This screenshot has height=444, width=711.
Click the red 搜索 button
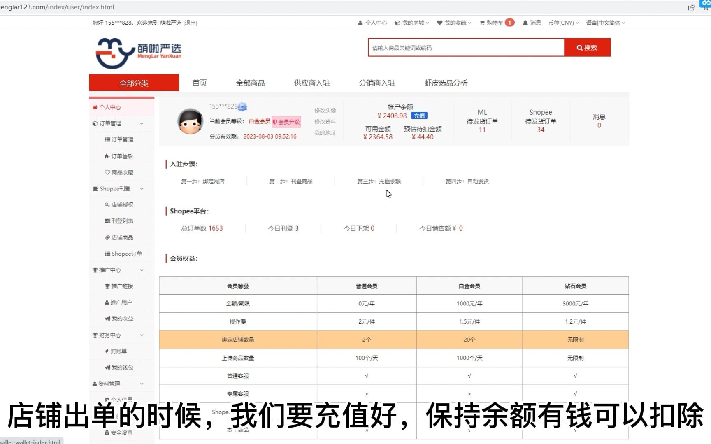587,48
